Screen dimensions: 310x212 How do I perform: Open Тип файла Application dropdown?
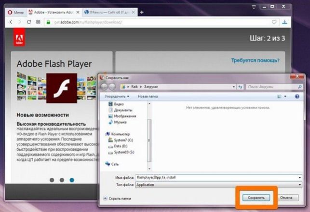pos(218,185)
